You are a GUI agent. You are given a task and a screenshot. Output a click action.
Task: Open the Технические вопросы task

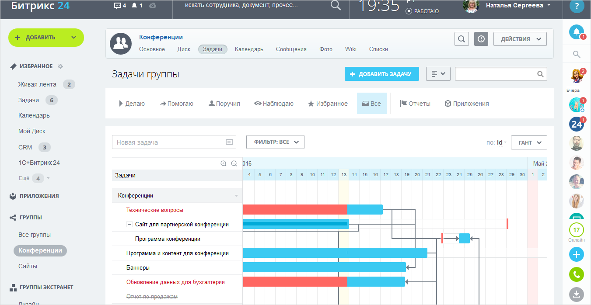coord(155,210)
